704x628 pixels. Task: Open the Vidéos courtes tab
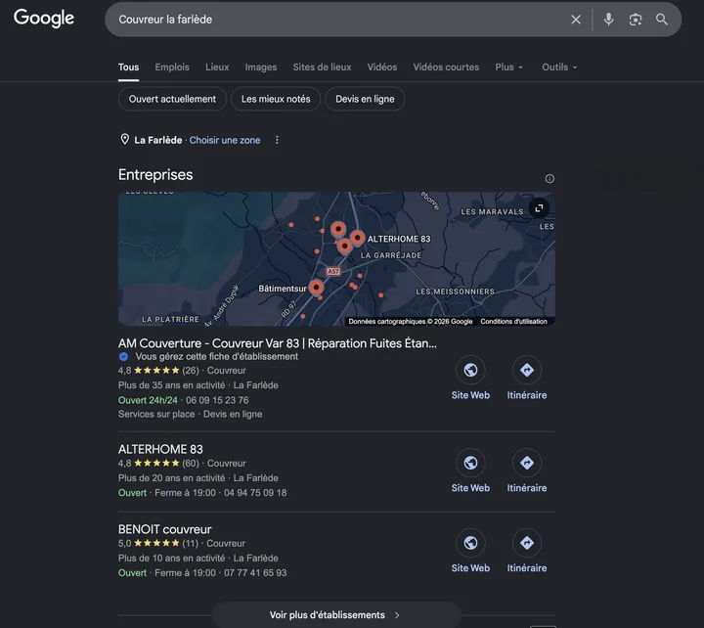click(x=446, y=67)
